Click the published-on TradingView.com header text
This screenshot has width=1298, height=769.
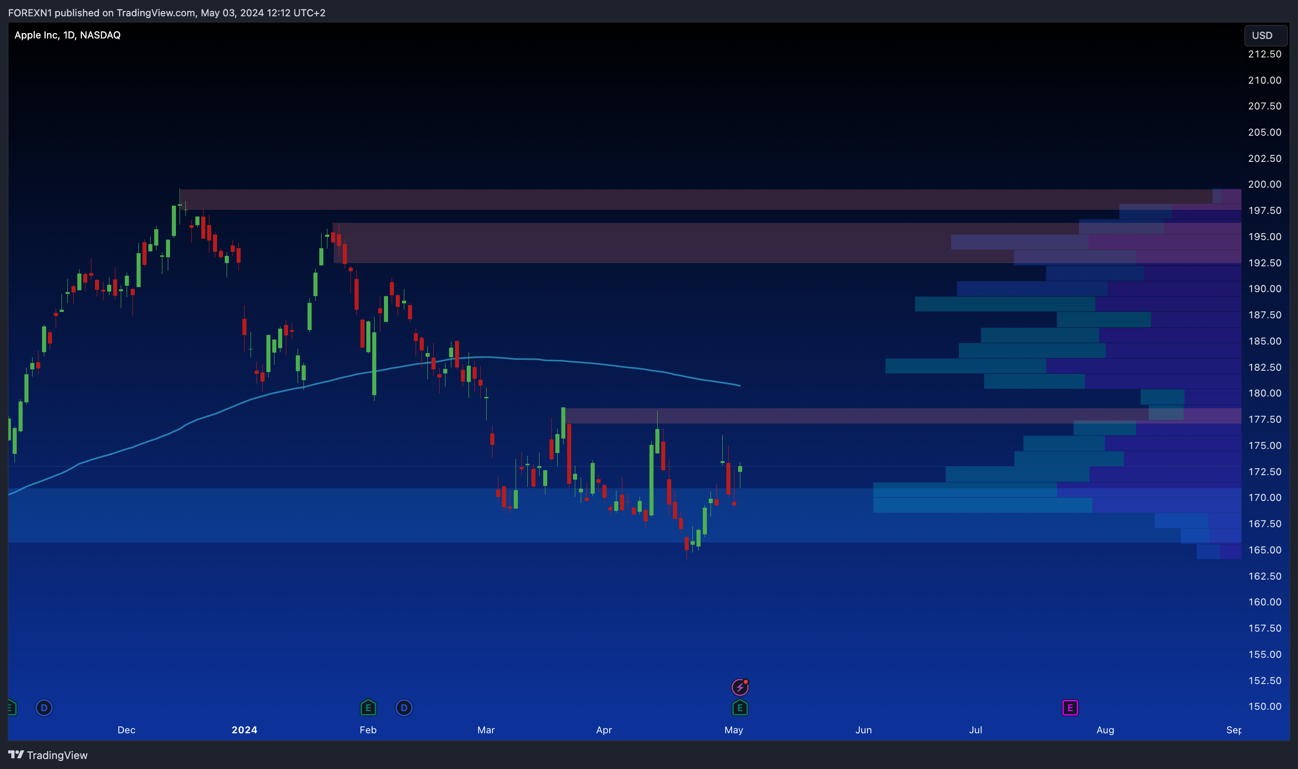[167, 13]
